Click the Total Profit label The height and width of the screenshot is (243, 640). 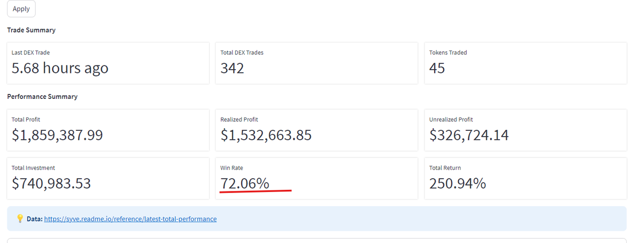coord(26,120)
